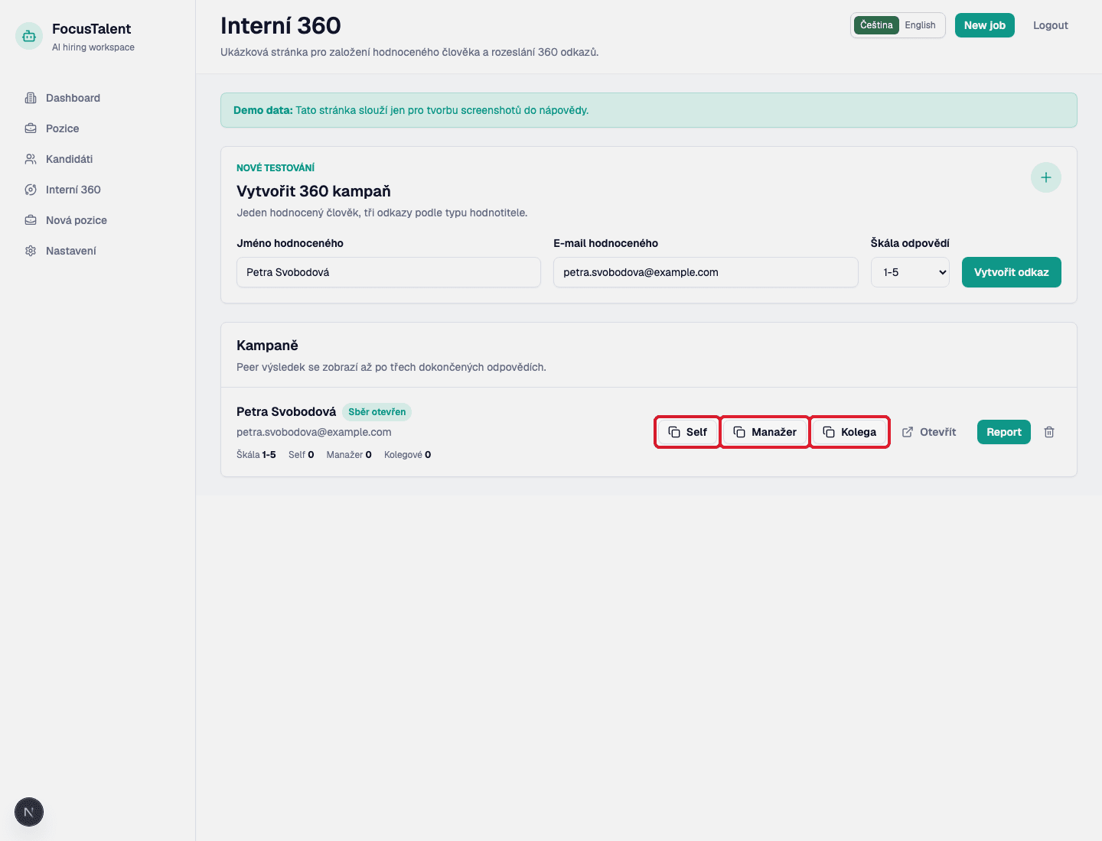Click the Kandidáti people icon
Image resolution: width=1102 pixels, height=841 pixels.
[x=31, y=159]
